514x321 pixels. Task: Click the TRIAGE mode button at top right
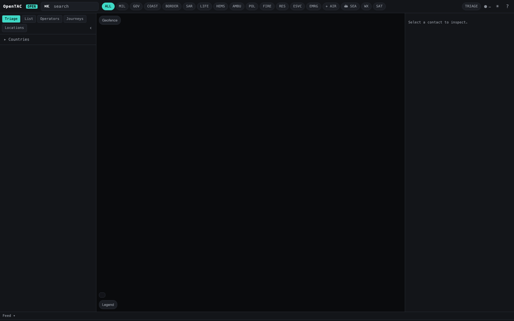(x=471, y=6)
